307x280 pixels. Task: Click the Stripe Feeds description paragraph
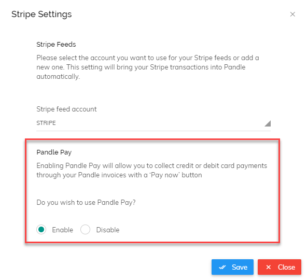point(148,67)
